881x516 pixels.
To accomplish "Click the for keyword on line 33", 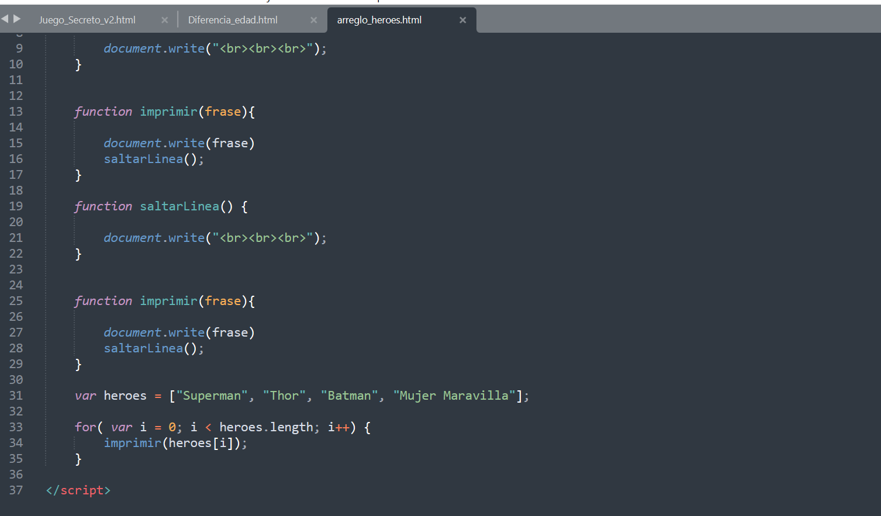I will tap(85, 427).
